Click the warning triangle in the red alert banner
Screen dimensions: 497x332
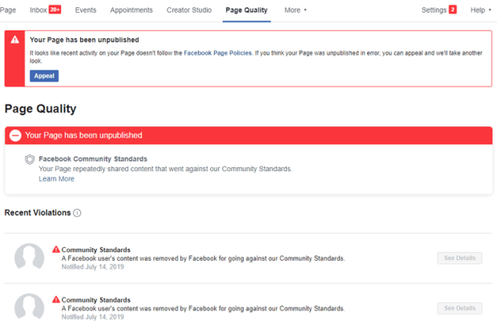pos(15,40)
